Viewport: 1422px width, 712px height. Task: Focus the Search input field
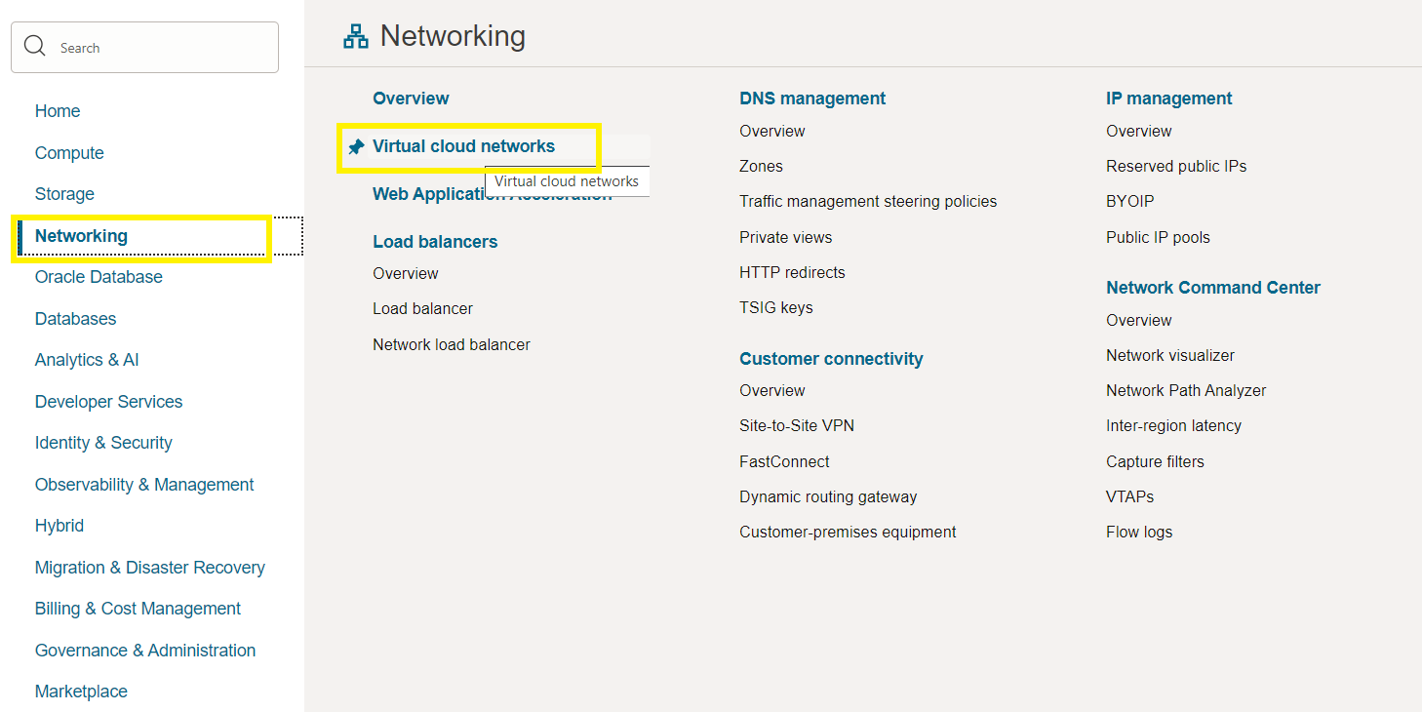coord(144,47)
